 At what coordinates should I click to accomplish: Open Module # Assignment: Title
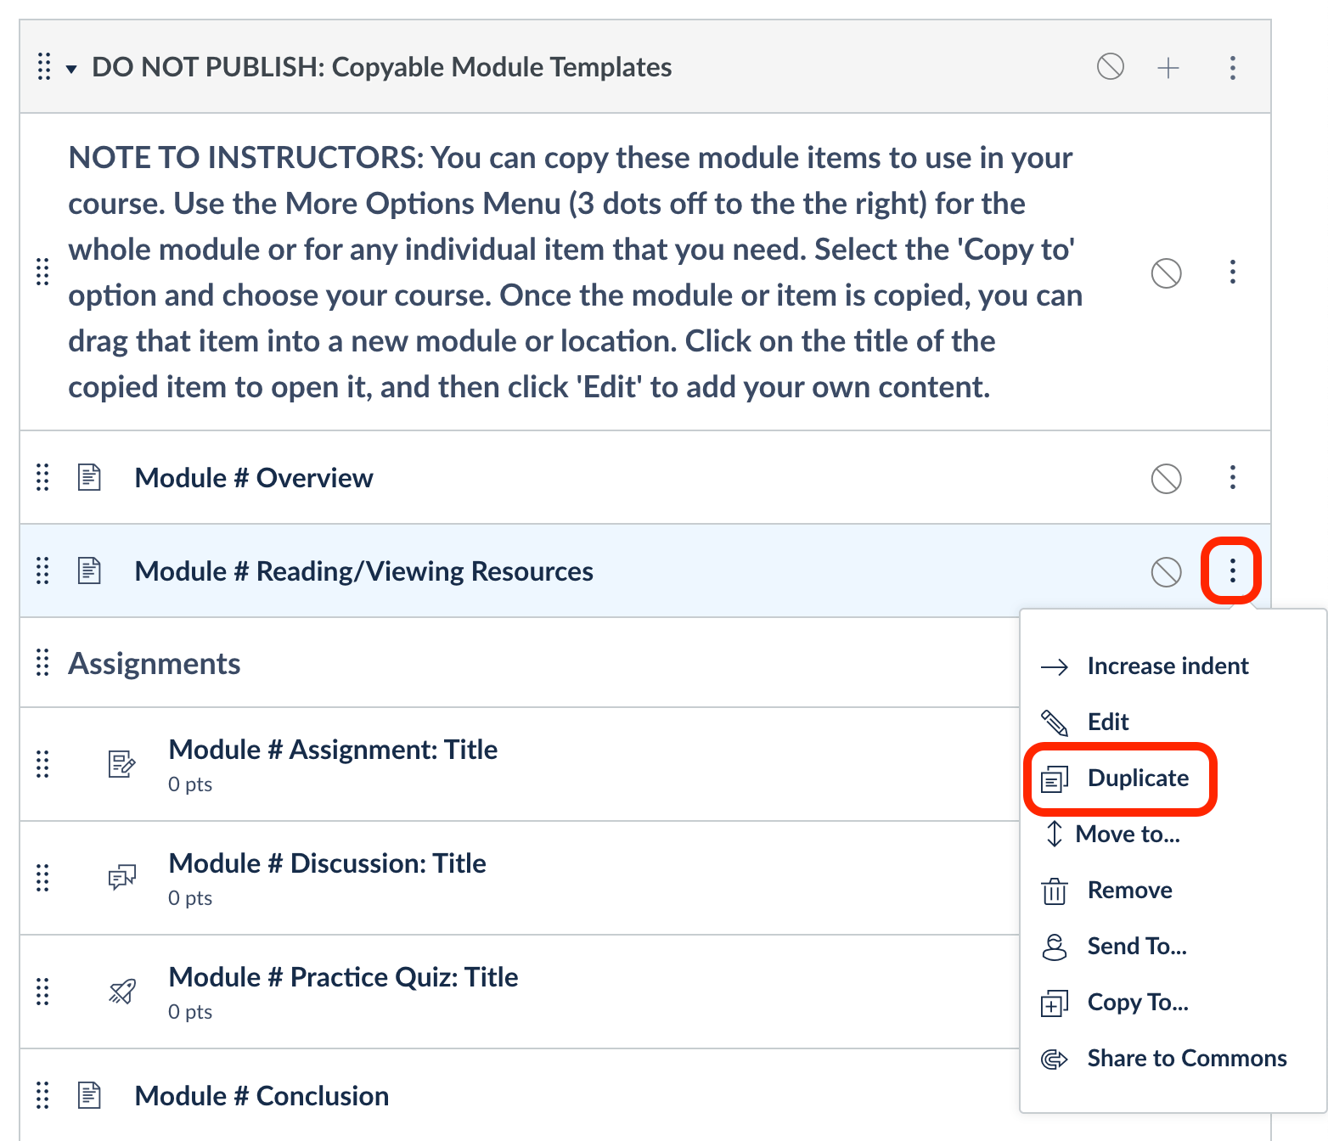click(333, 750)
